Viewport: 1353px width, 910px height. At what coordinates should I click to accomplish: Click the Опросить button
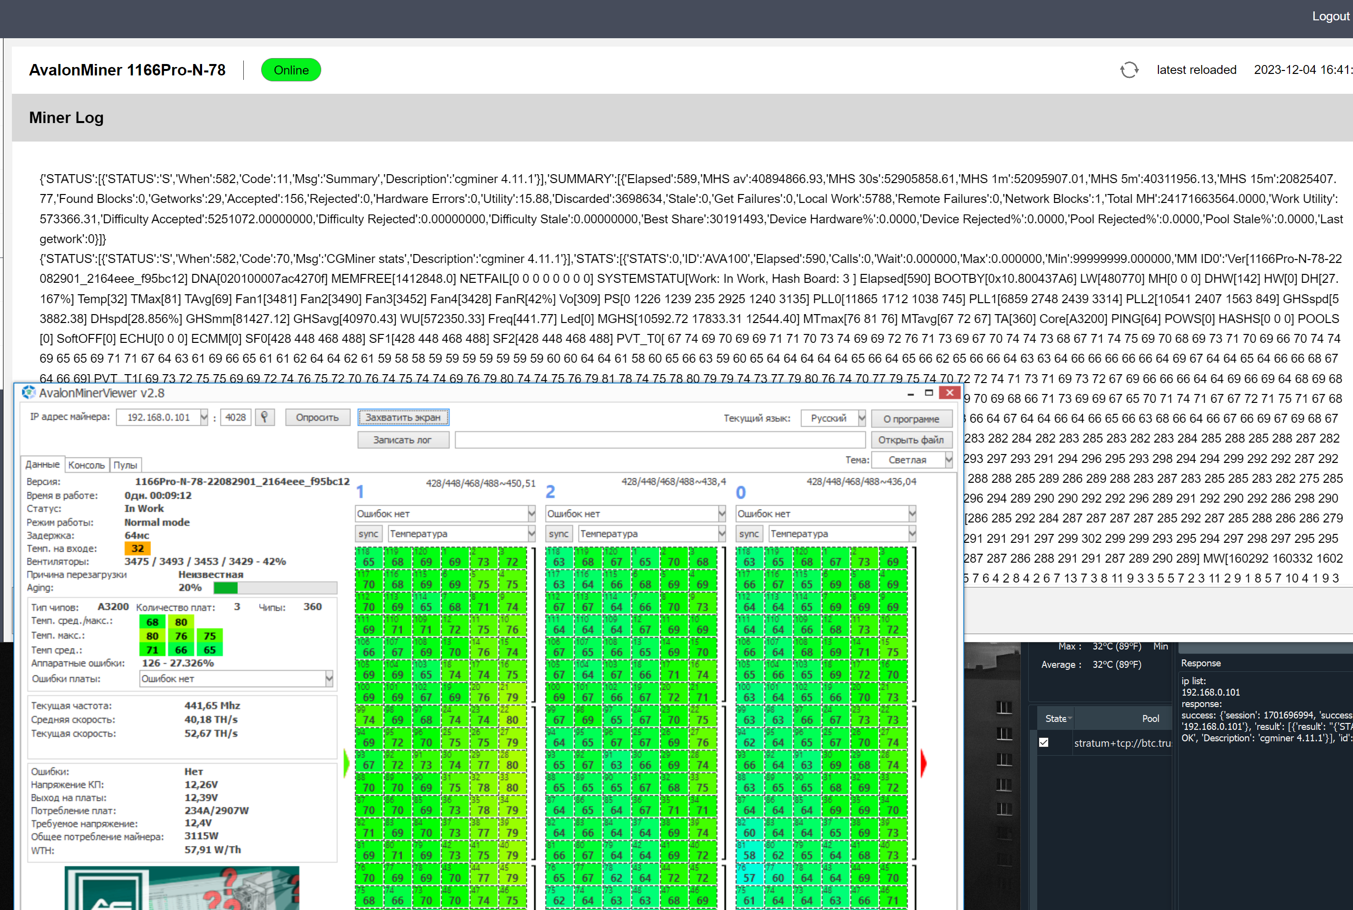pos(318,417)
